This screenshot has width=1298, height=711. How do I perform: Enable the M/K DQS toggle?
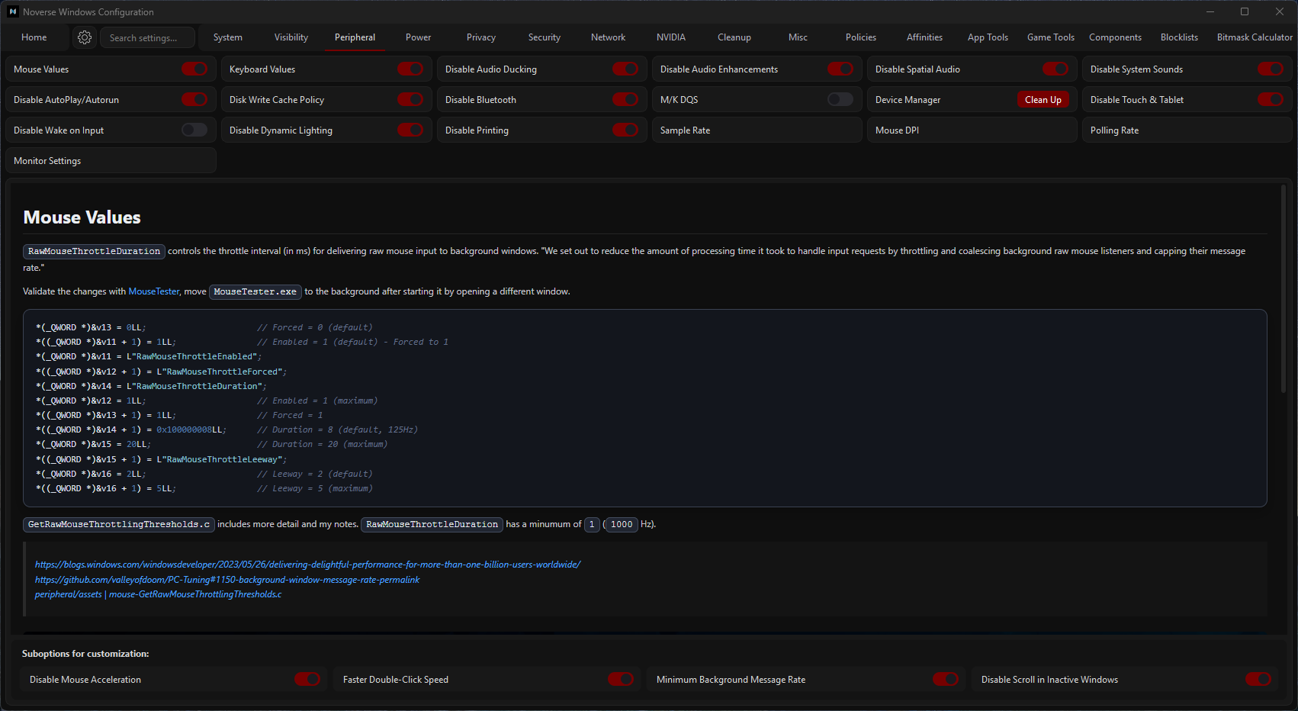coord(840,100)
